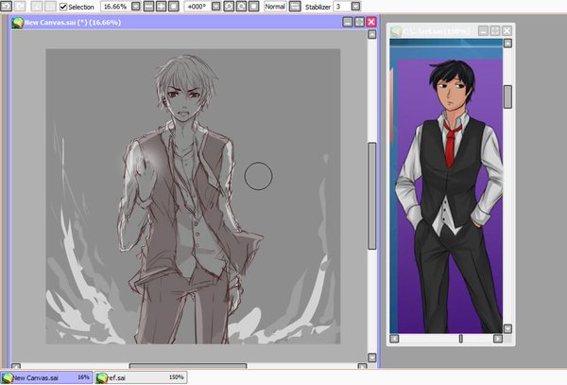Image resolution: width=567 pixels, height=385 pixels.
Task: Open the Stabilizer level dropdown
Action: click(355, 7)
